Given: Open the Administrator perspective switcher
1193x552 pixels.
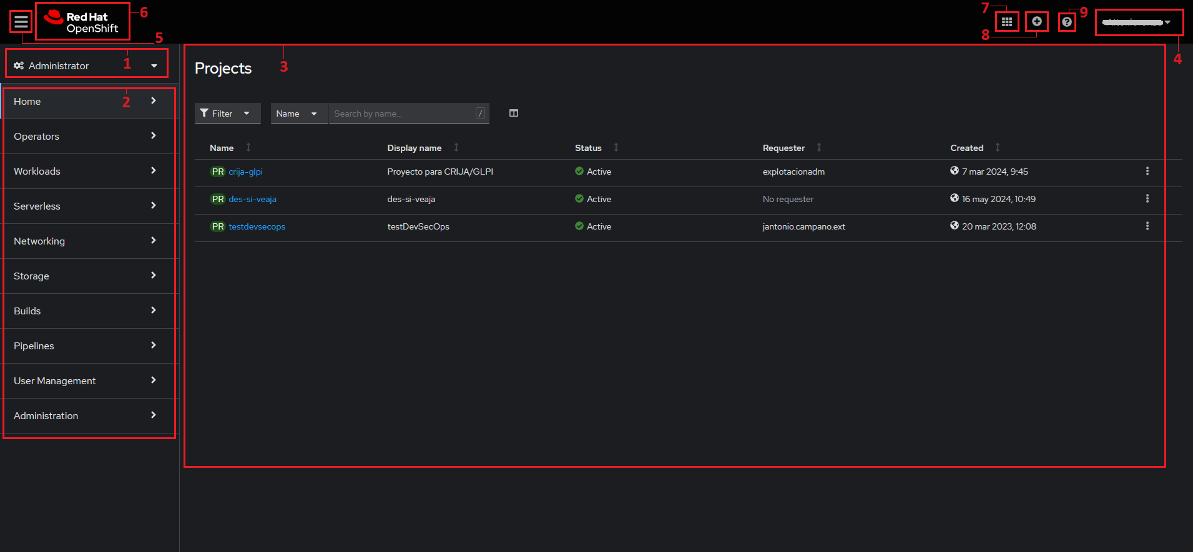Looking at the screenshot, I should [86, 65].
